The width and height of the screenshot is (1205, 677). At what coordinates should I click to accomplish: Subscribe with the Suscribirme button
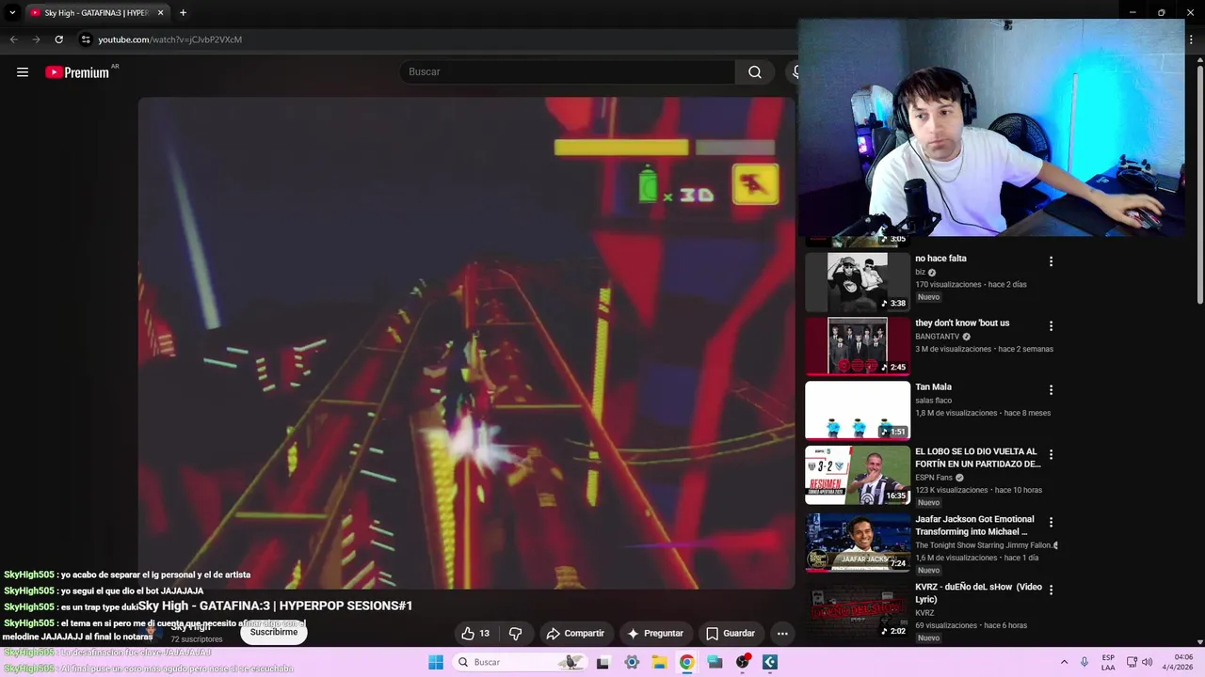[274, 632]
